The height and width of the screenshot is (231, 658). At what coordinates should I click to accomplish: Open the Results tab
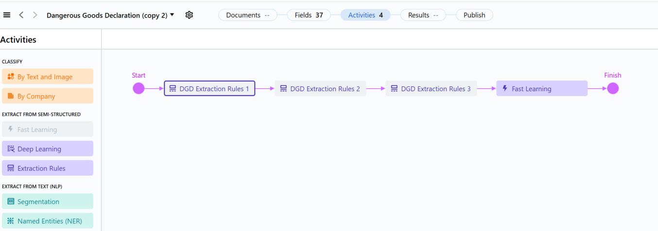click(x=423, y=15)
